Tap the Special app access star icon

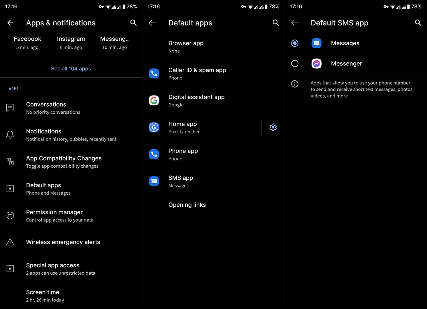click(10, 269)
